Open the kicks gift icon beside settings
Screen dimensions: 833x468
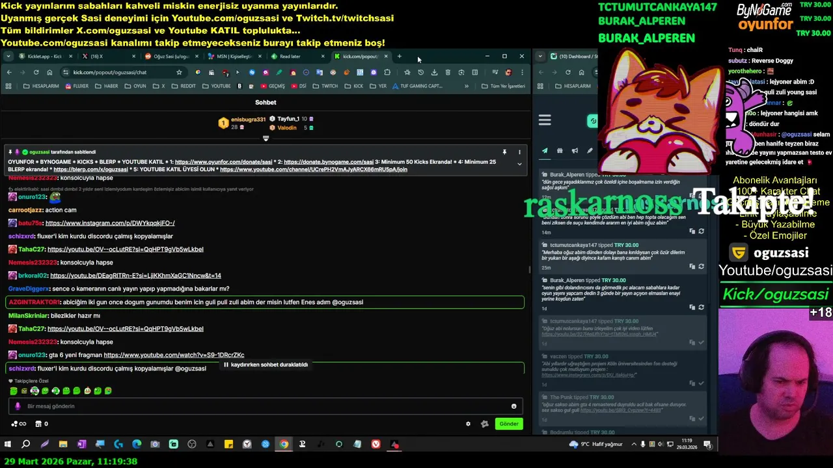(484, 424)
